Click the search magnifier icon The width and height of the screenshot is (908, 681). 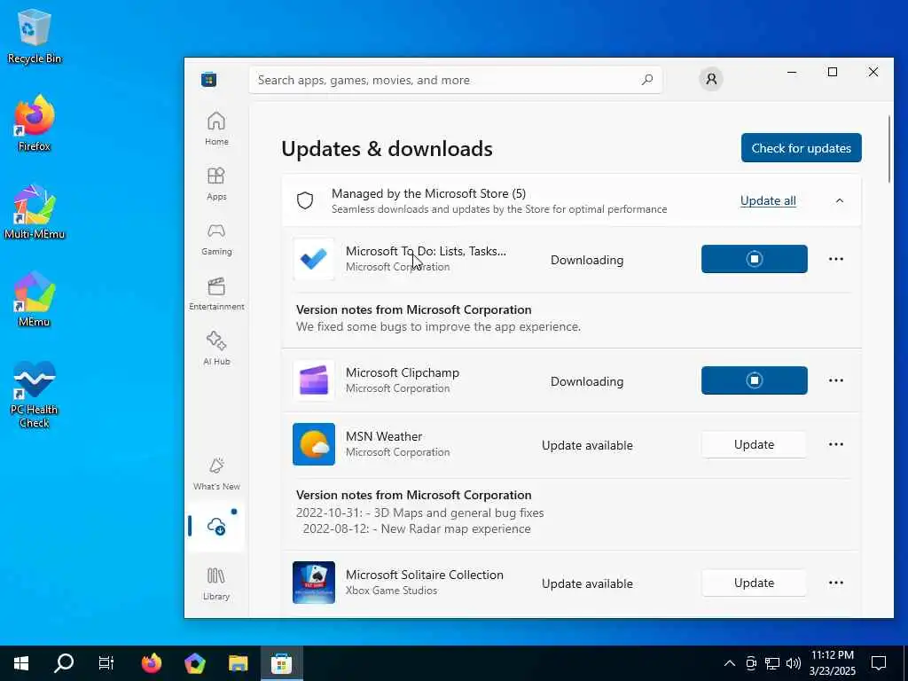[646, 80]
